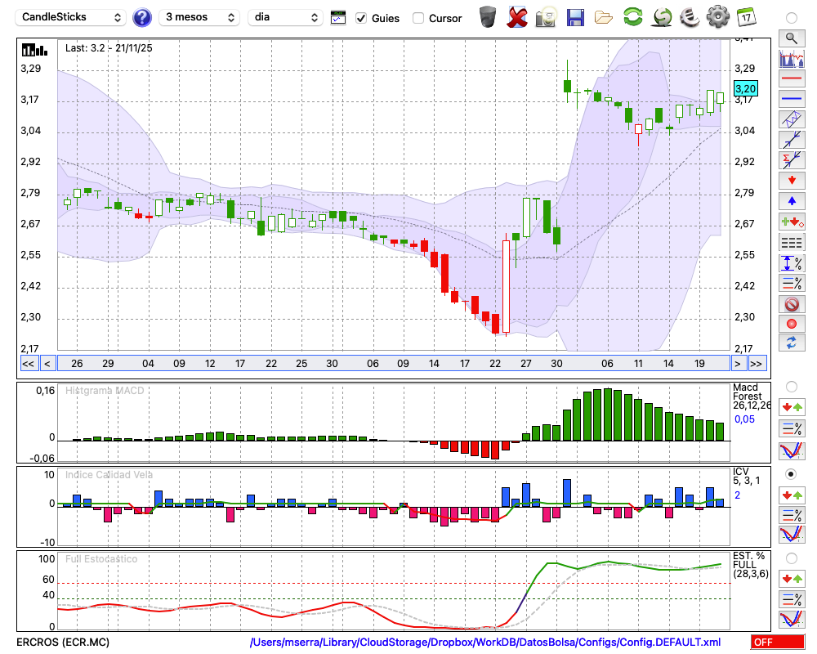Click the calendar icon in top toolbar
This screenshot has height=654, width=817.
coord(745,17)
